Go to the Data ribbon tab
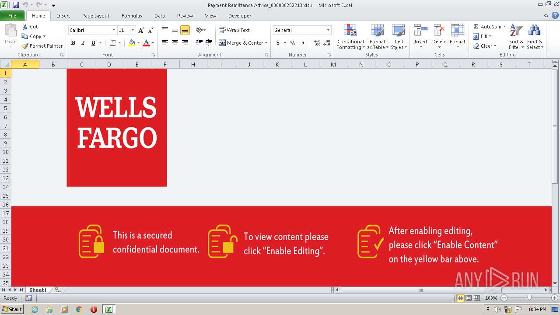560x315 pixels. (160, 16)
